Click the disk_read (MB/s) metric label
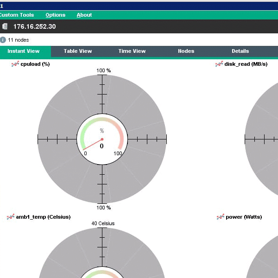This screenshot has width=278, height=278. tap(246, 64)
